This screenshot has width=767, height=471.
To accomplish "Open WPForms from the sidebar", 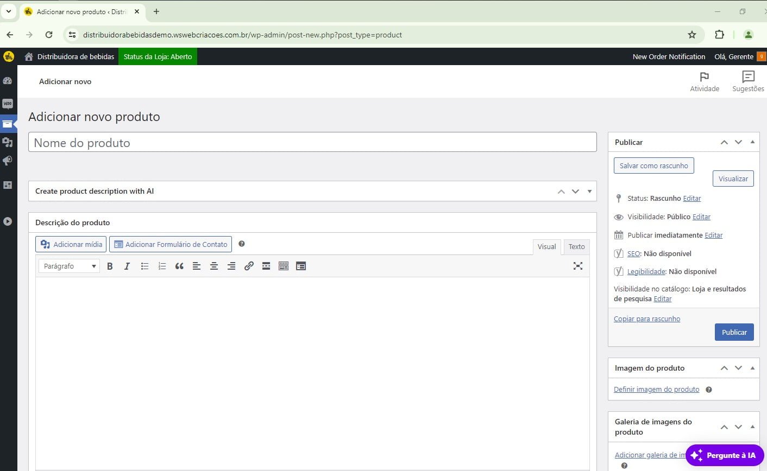I will [8, 104].
